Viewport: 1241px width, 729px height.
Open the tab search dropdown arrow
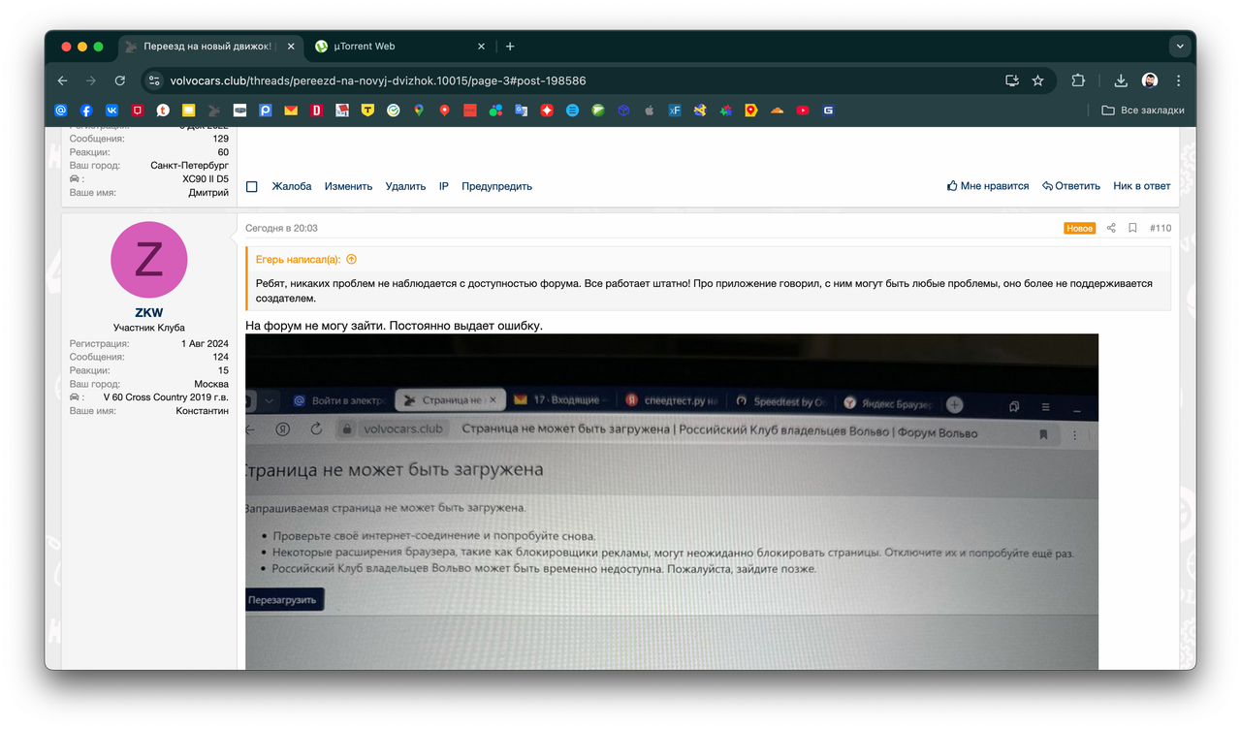1180,46
